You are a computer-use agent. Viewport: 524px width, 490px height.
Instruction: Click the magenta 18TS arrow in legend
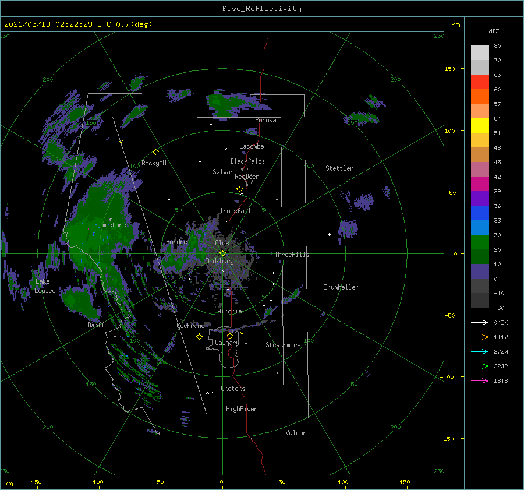(480, 380)
